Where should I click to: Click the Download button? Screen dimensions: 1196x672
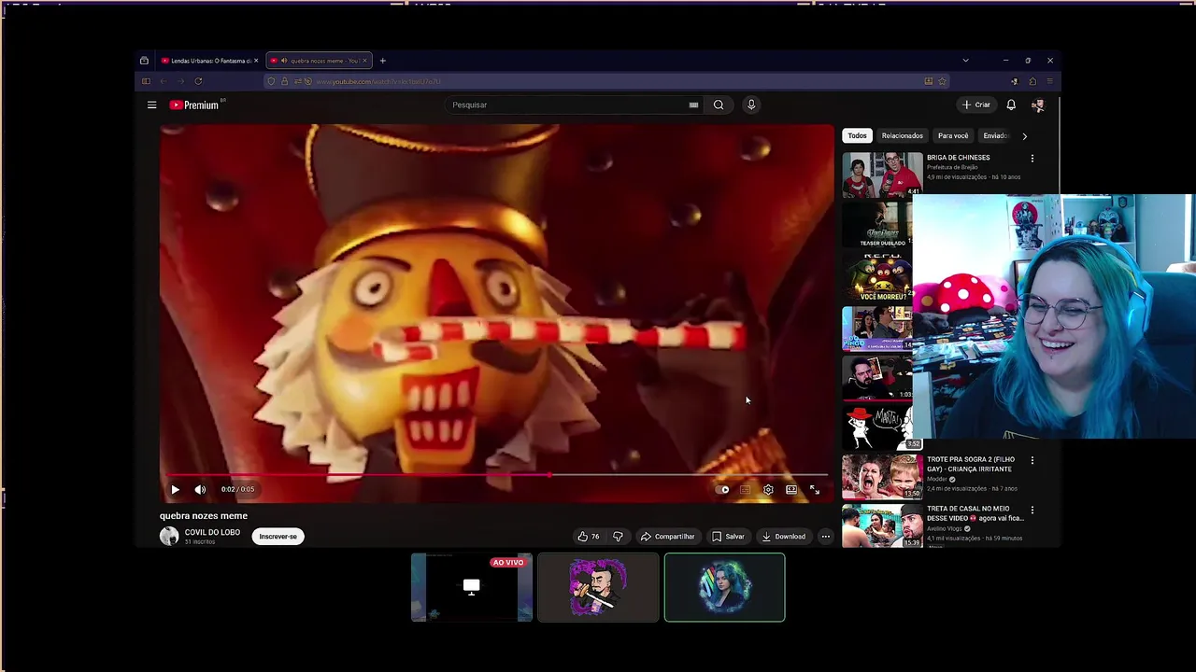(x=783, y=537)
